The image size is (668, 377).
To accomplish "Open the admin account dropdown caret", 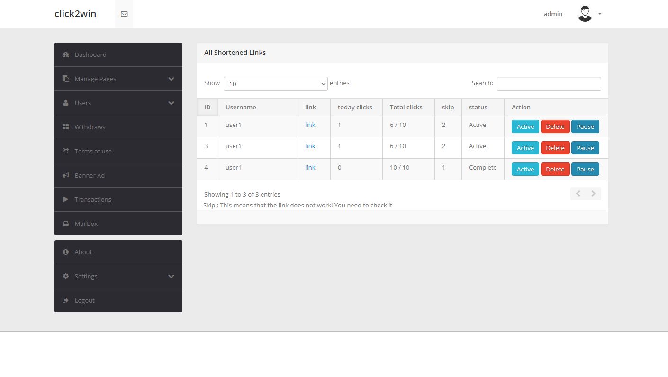I will (x=600, y=14).
